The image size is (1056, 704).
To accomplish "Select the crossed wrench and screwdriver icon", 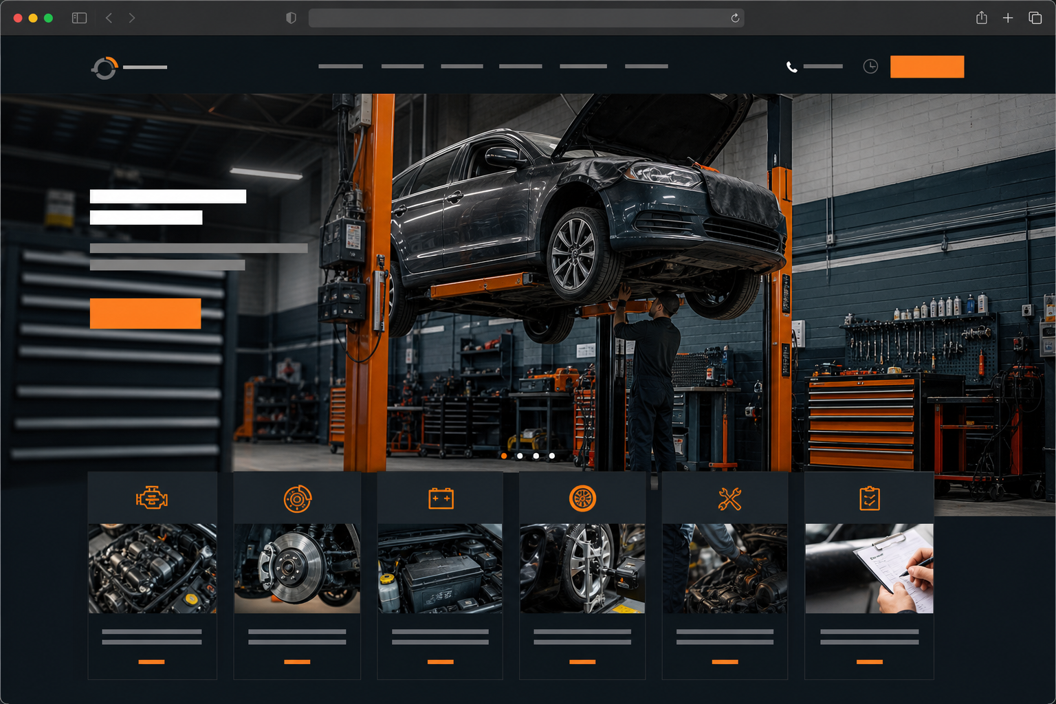I will 729,498.
